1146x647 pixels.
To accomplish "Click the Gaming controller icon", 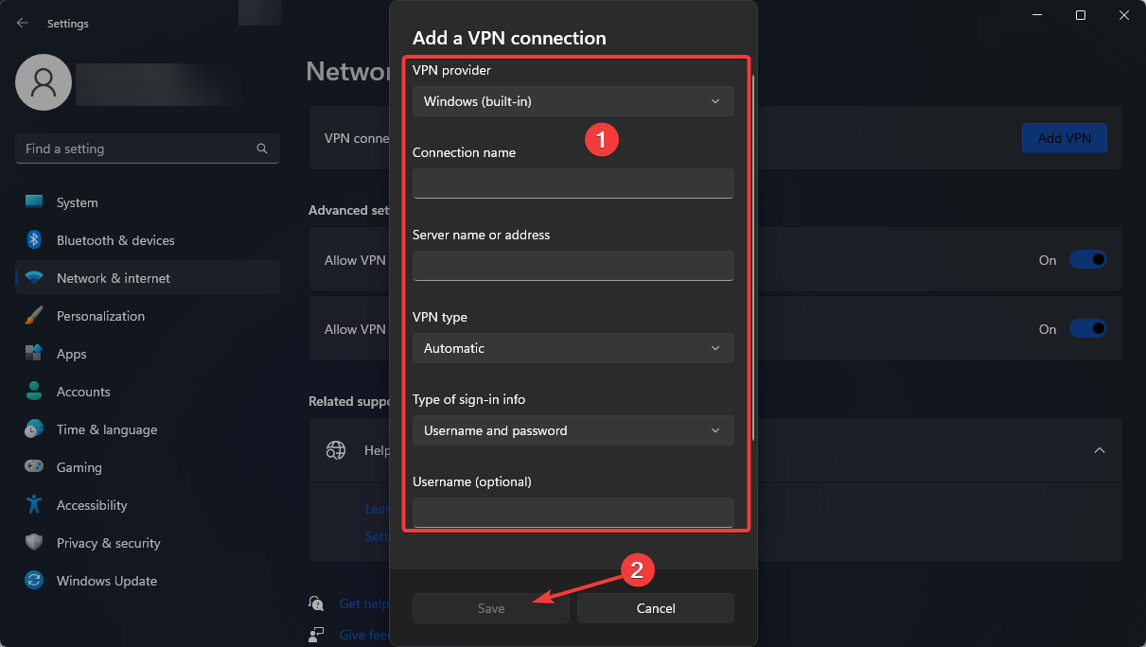I will click(34, 467).
